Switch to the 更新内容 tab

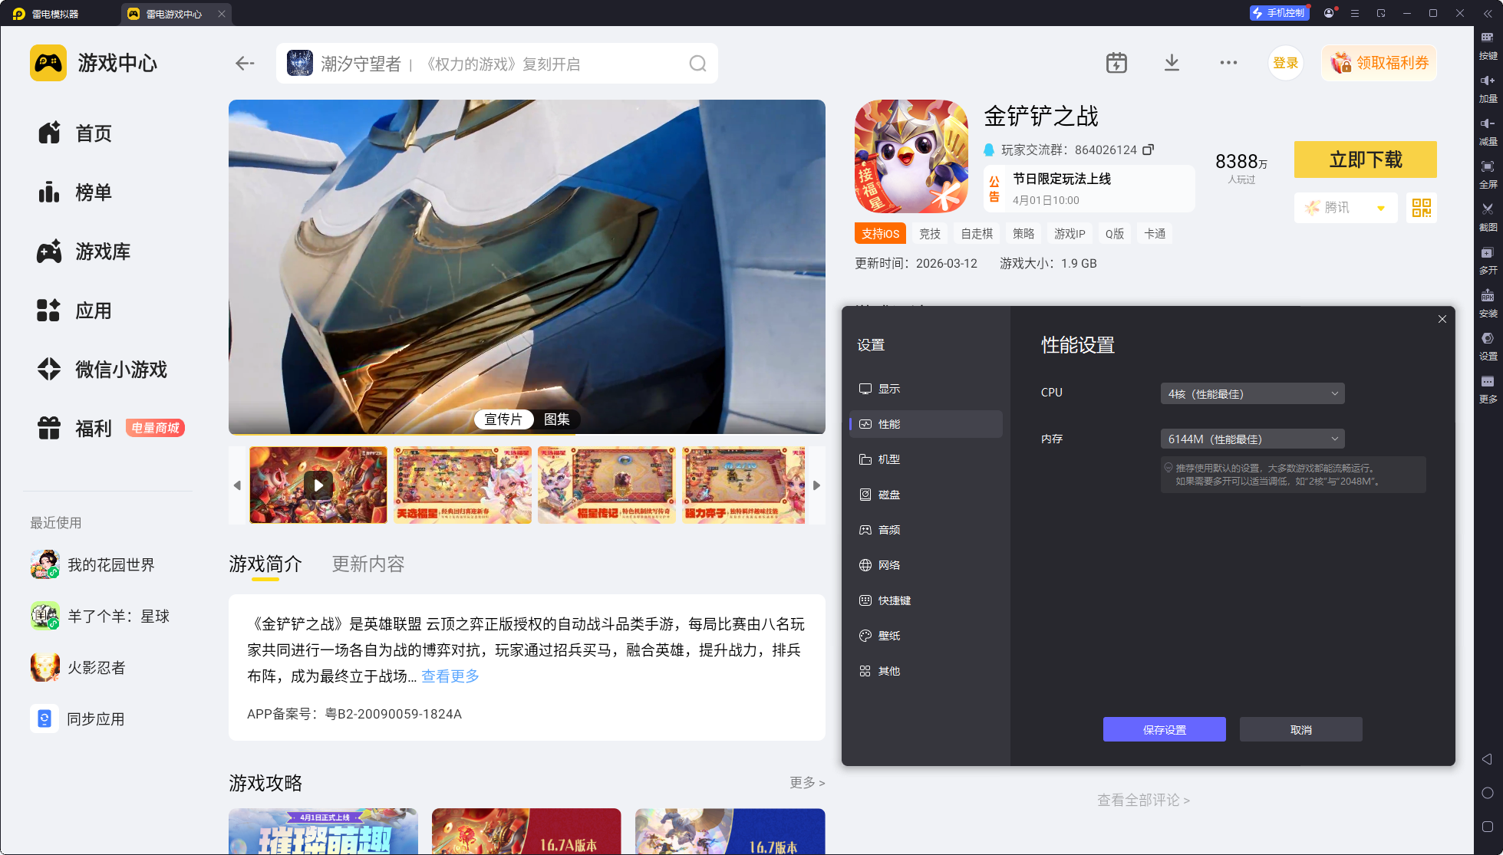[368, 564]
